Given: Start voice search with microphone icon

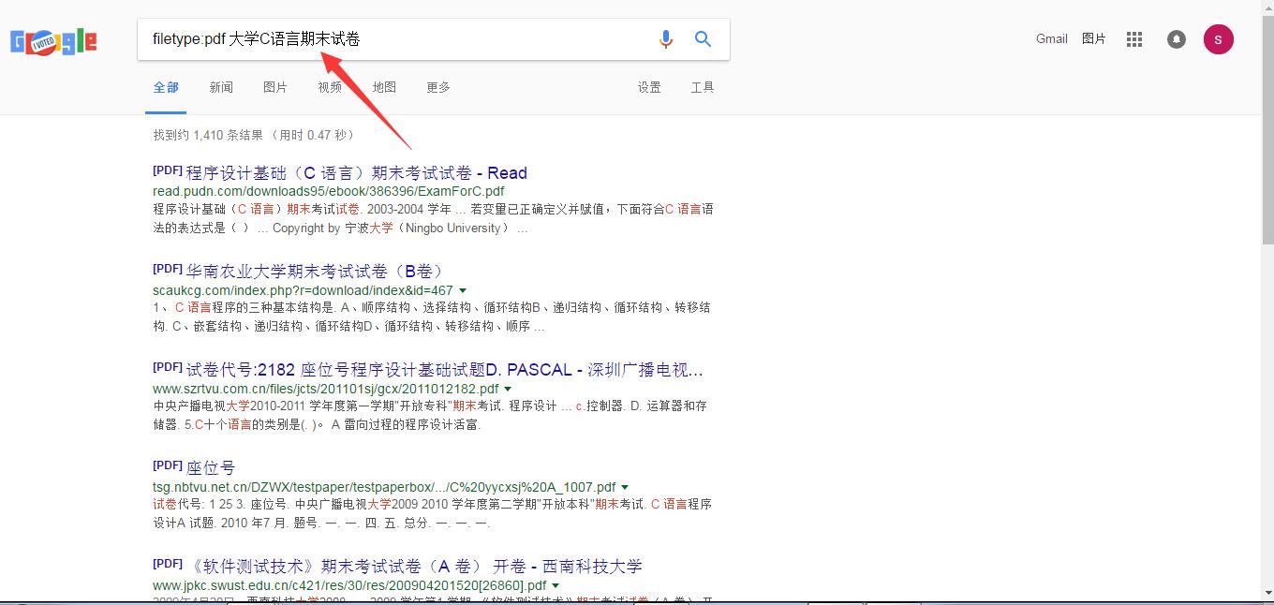Looking at the screenshot, I should tap(665, 39).
